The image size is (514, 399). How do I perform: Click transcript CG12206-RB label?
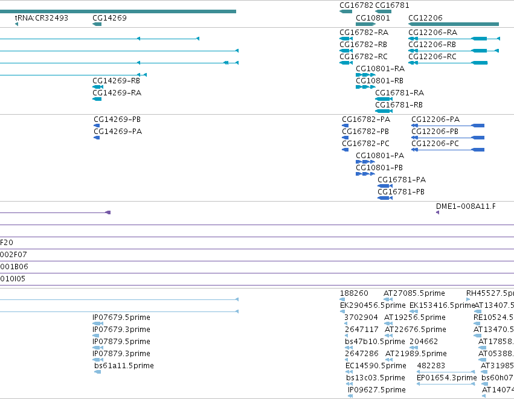coord(432,45)
